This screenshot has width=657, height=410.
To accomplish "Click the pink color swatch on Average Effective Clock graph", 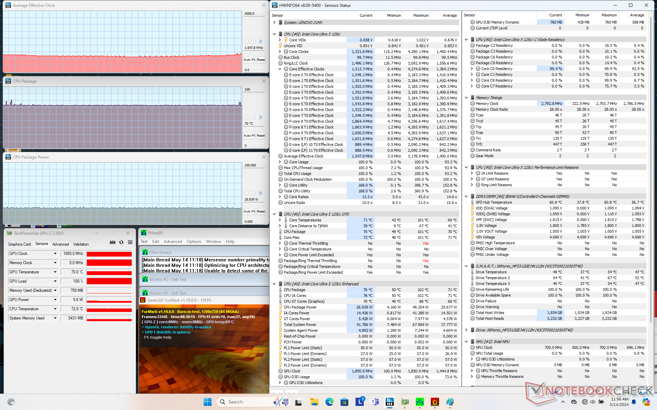I will tap(247, 41).
